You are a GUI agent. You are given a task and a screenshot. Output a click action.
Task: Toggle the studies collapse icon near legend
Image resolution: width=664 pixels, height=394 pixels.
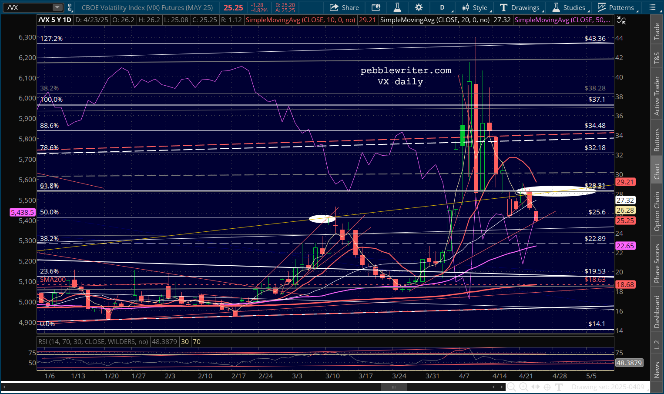coord(621,20)
